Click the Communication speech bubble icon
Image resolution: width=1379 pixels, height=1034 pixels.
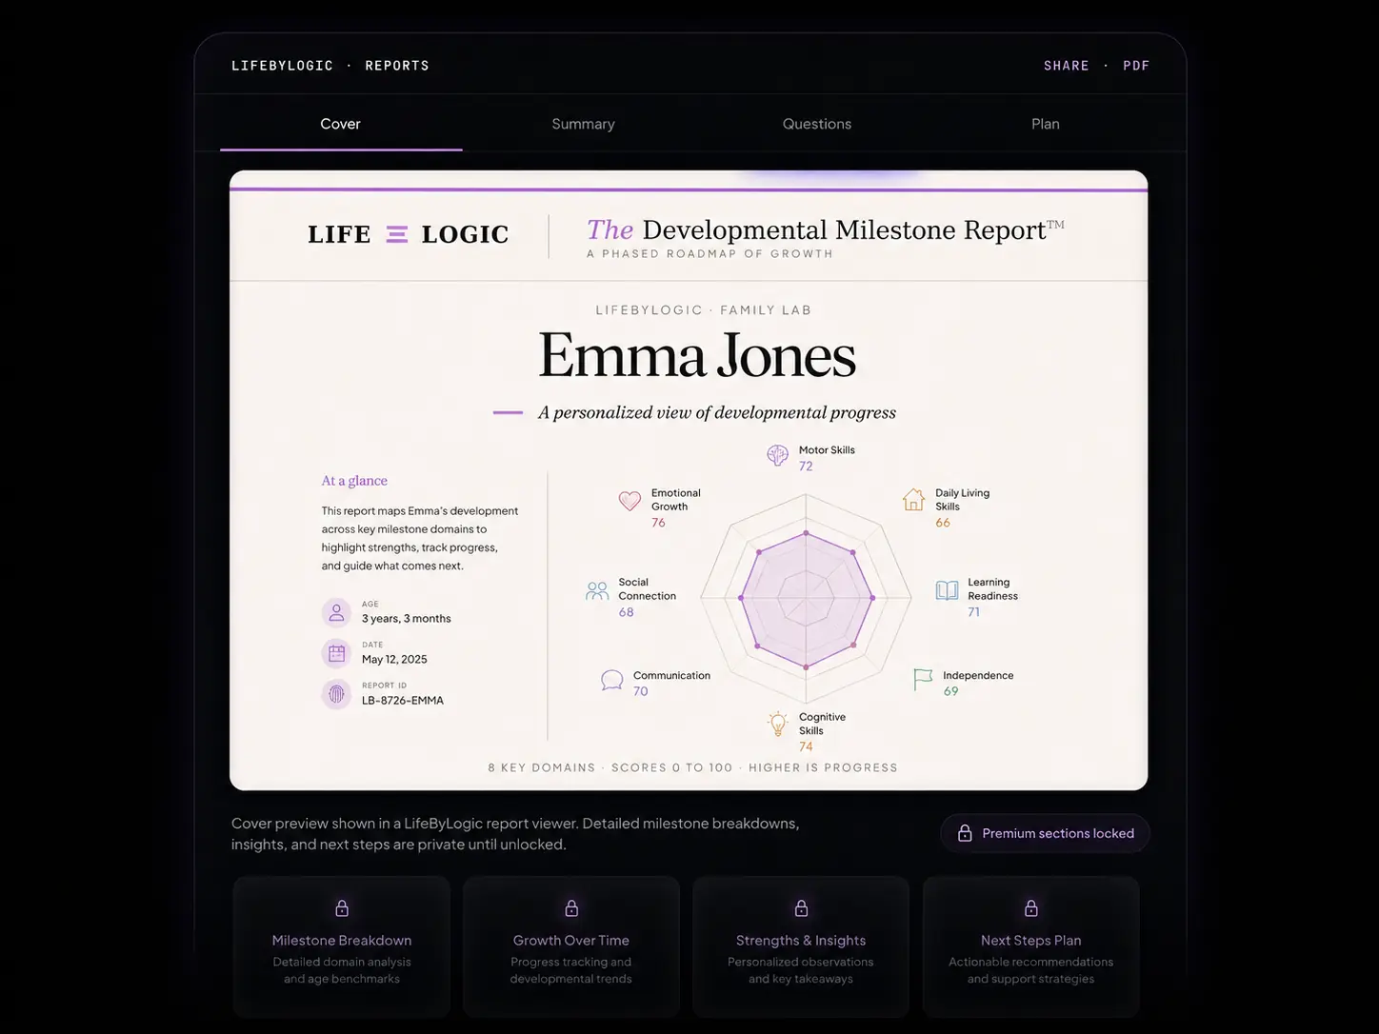612,680
